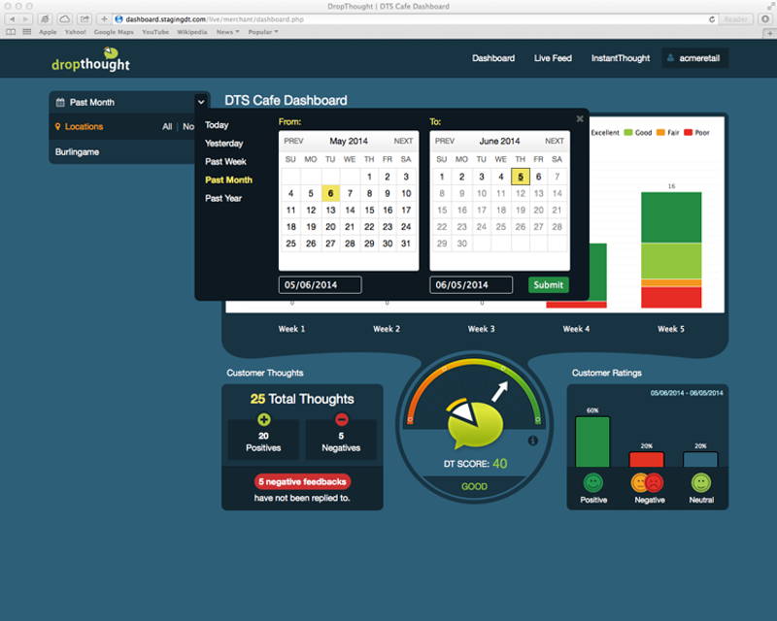Select the Past Year date range
Image resolution: width=777 pixels, height=621 pixels.
(223, 198)
